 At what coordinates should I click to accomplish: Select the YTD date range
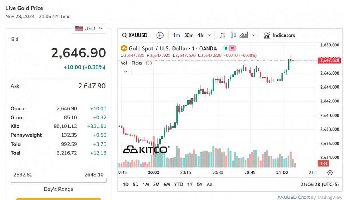click(x=178, y=185)
